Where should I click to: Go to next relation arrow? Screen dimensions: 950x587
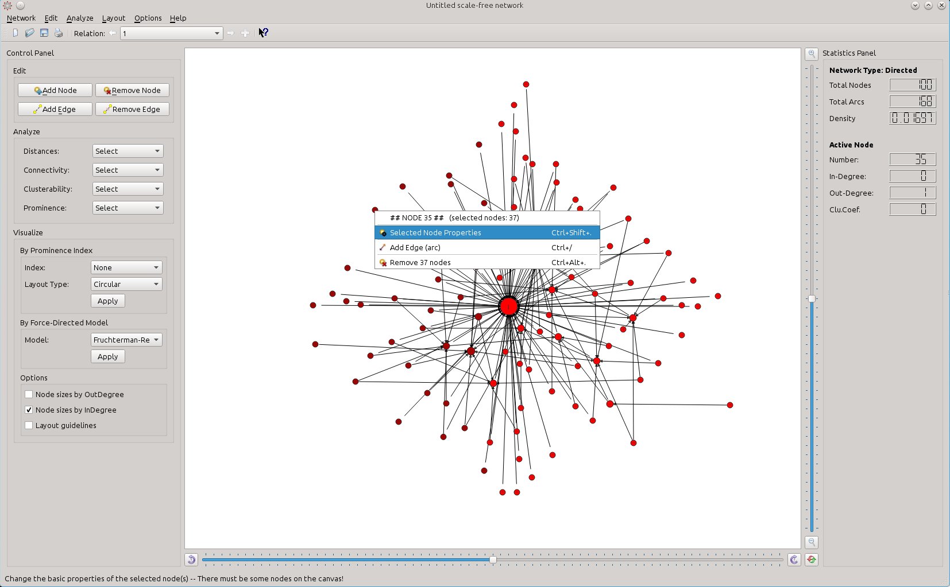click(x=230, y=33)
